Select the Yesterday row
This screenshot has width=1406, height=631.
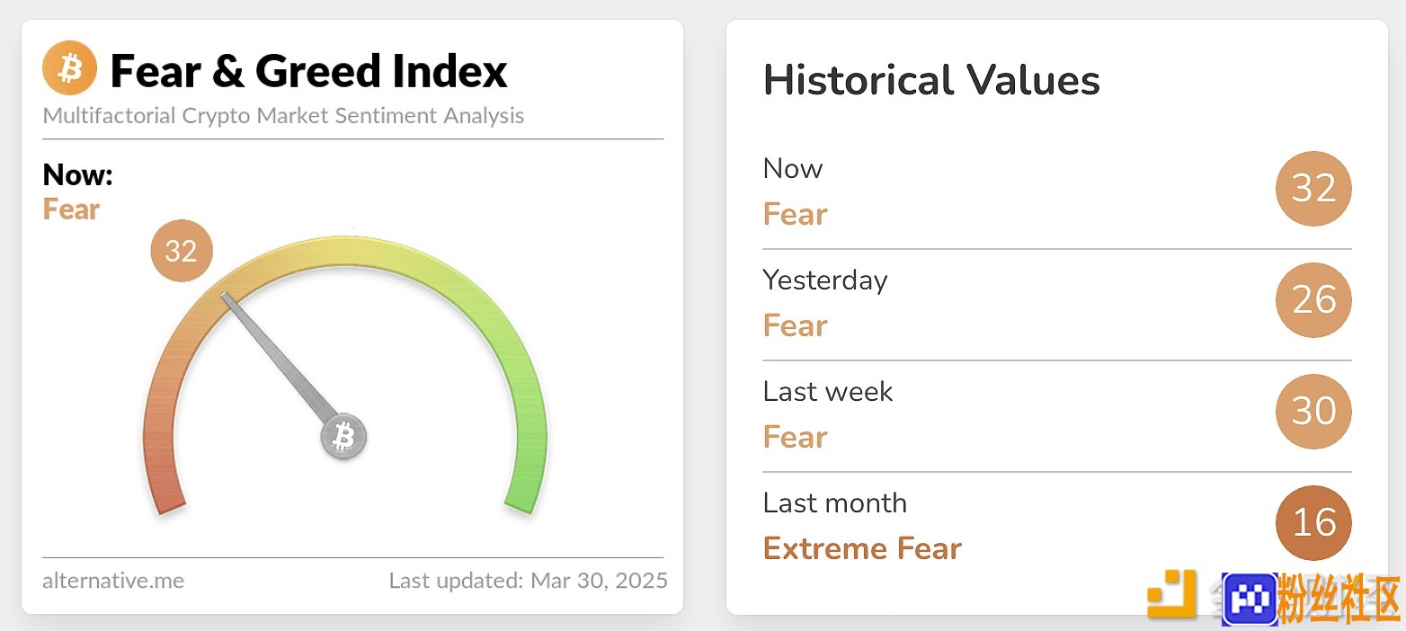[x=1057, y=305]
